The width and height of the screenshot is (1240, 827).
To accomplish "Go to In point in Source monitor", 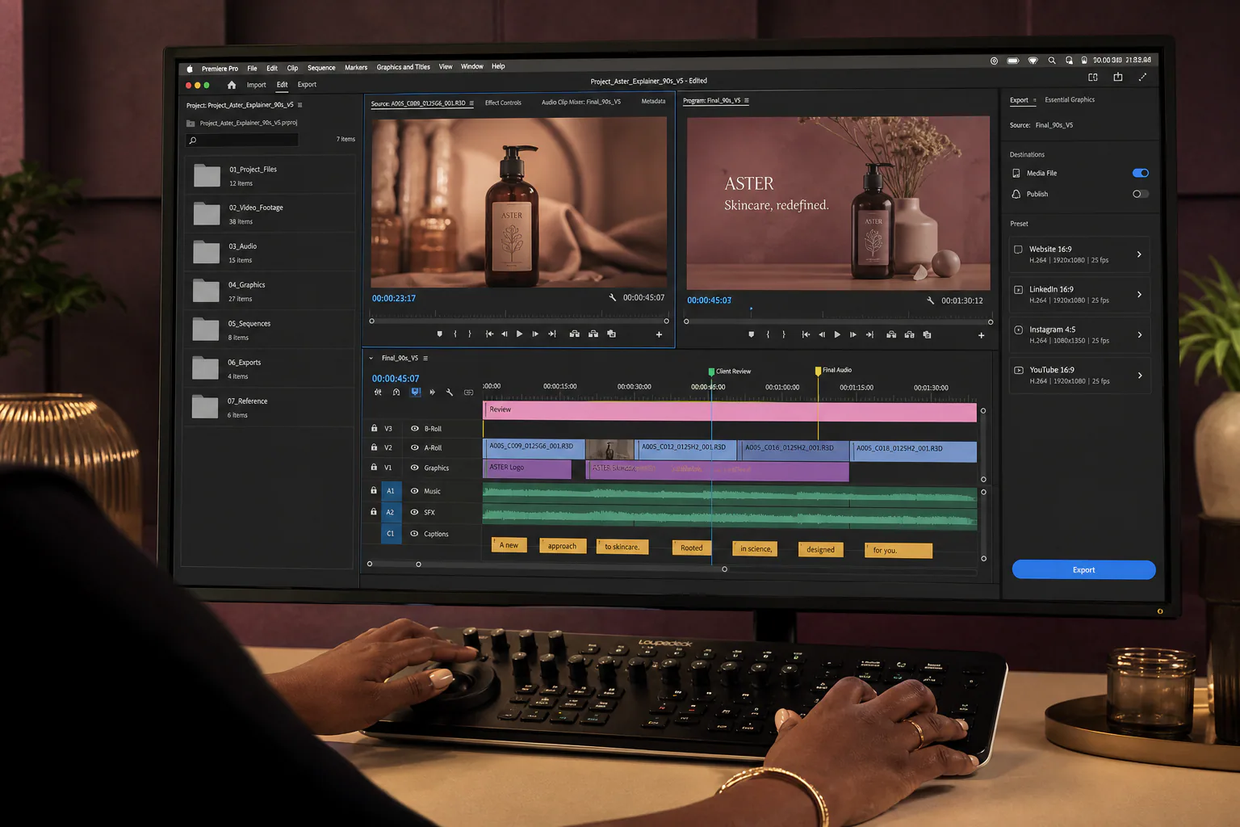I will click(489, 334).
